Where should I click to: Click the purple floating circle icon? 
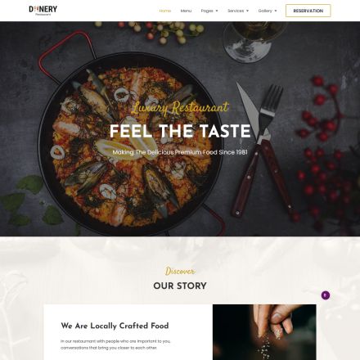coord(326,295)
